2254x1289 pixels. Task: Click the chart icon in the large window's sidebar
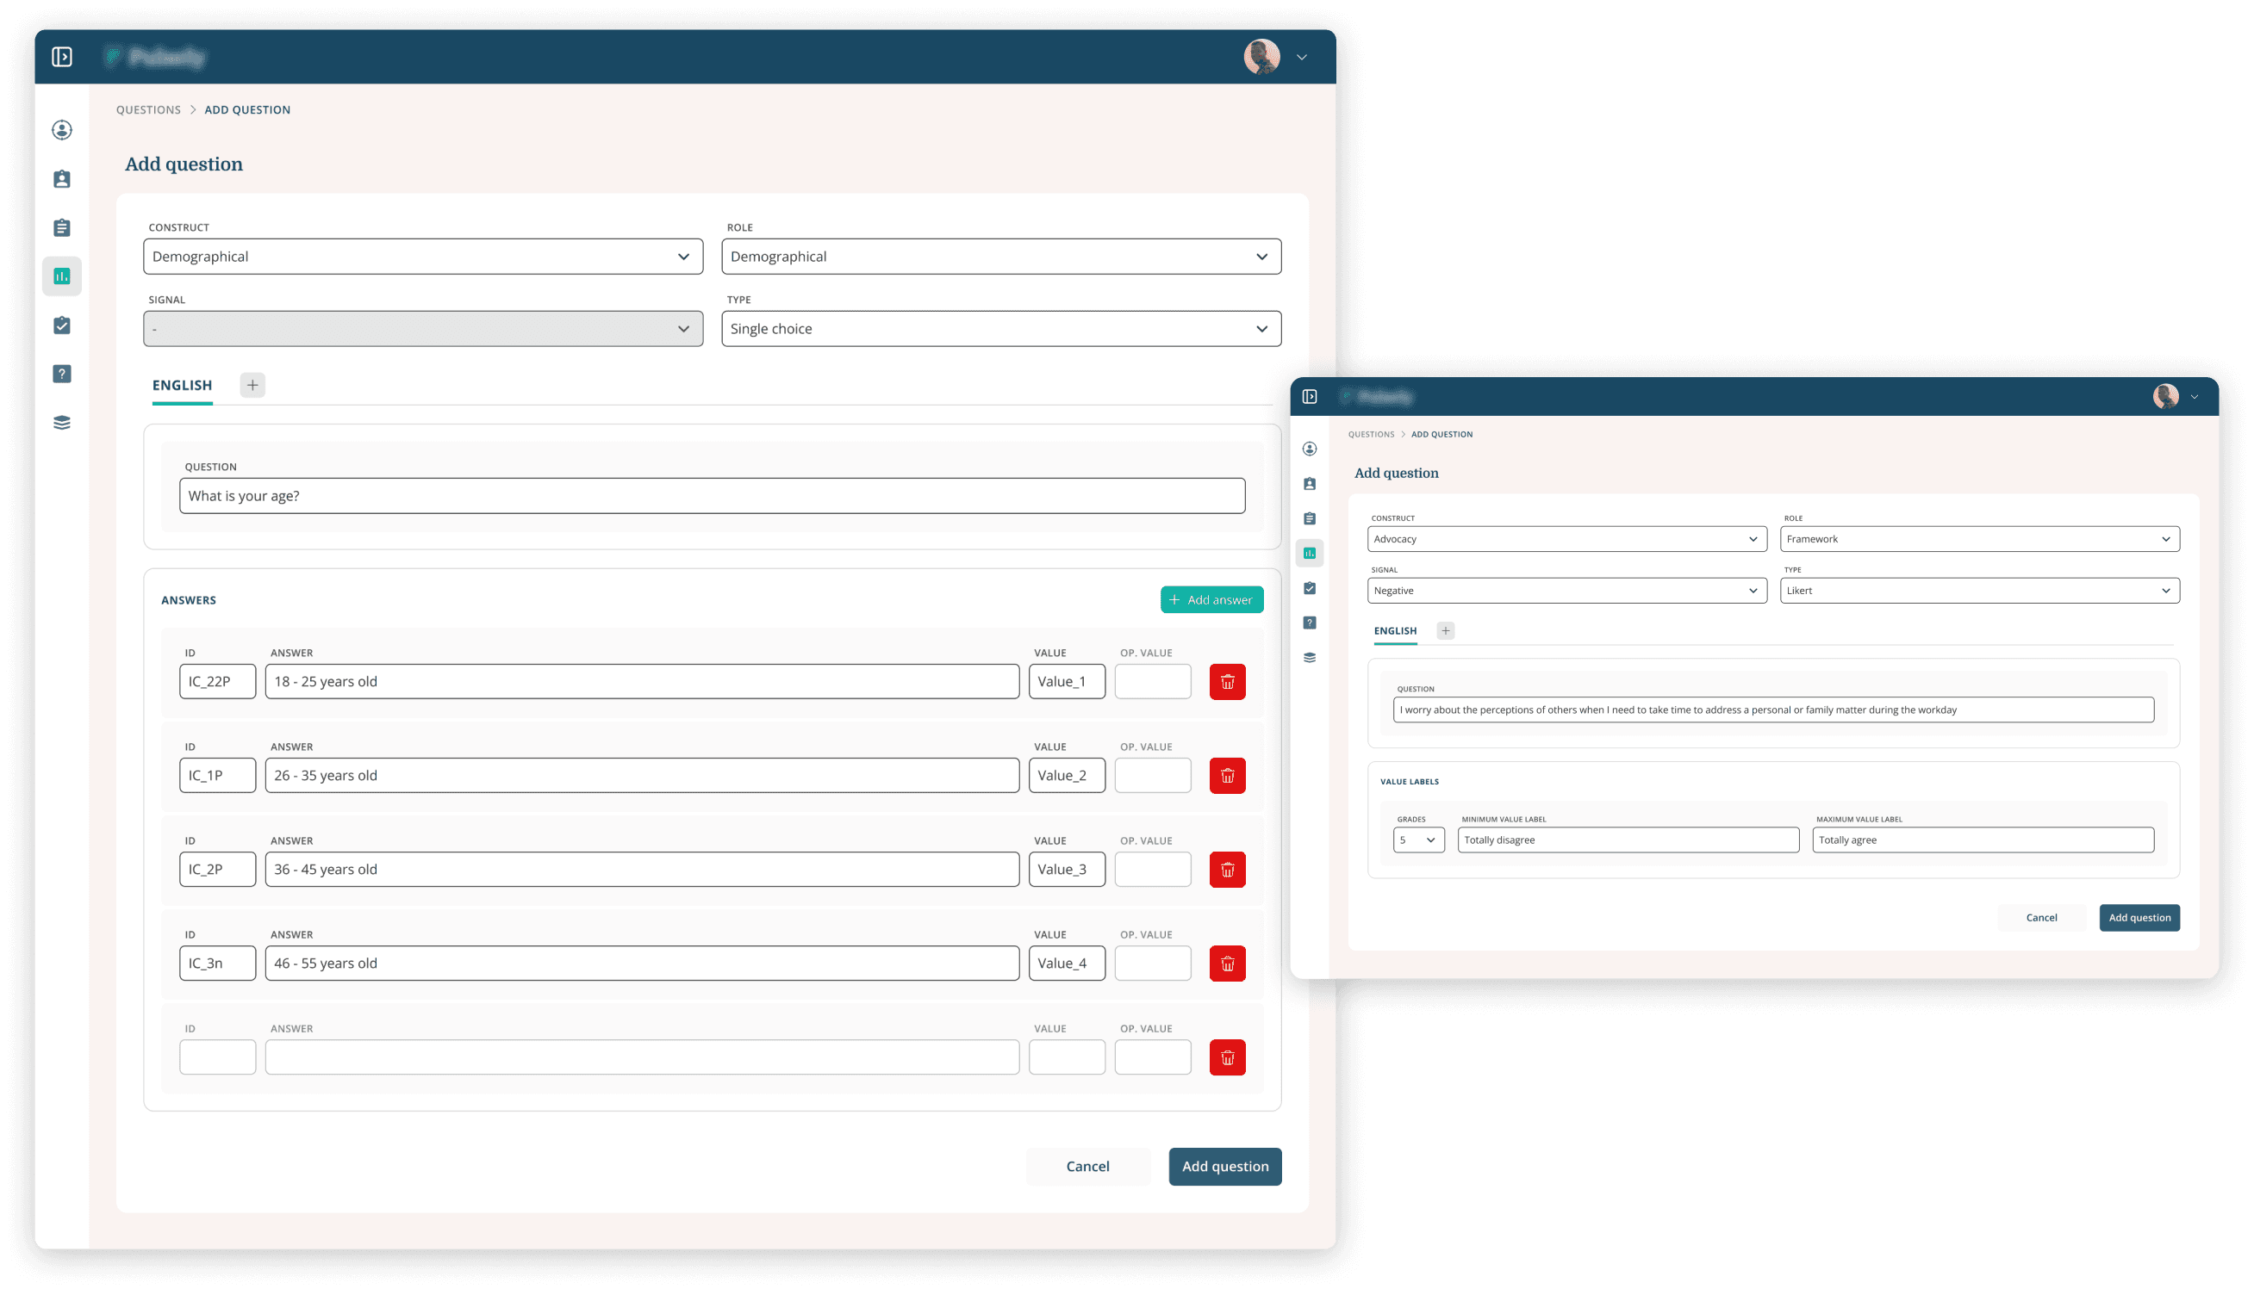tap(62, 276)
